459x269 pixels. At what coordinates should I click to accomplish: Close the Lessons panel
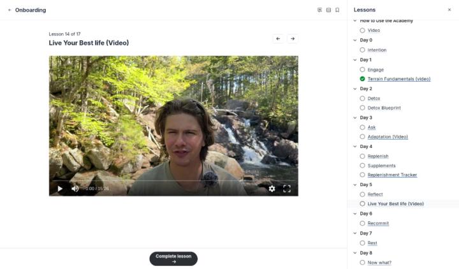[x=449, y=10]
